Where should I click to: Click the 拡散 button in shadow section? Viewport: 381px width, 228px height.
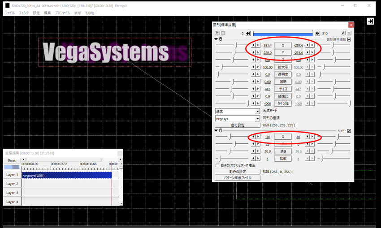[x=283, y=158]
